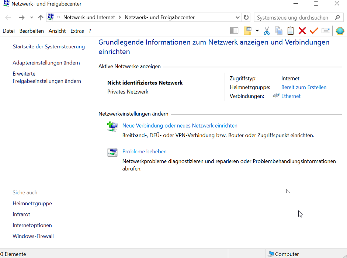Viewport: 347px width, 258px height.
Task: Open the views dropdown arrow in toolbar
Action: click(257, 31)
